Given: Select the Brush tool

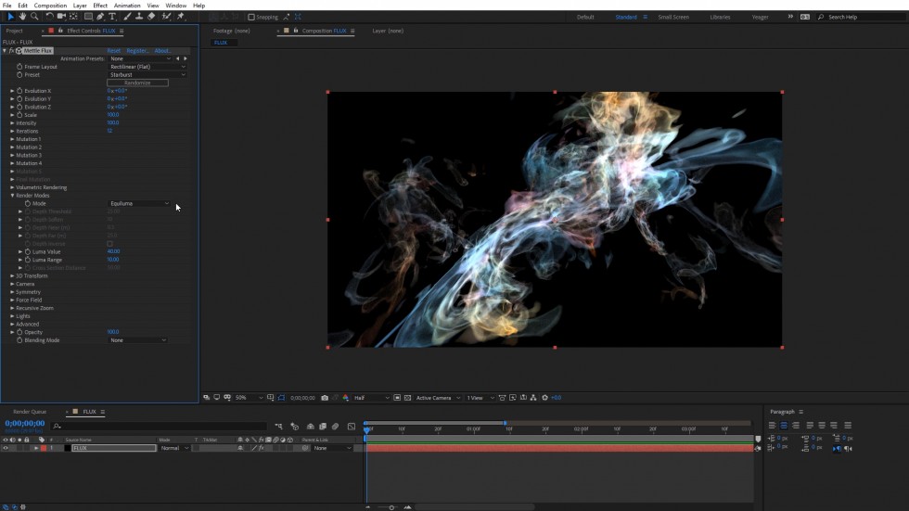Looking at the screenshot, I should (x=127, y=17).
